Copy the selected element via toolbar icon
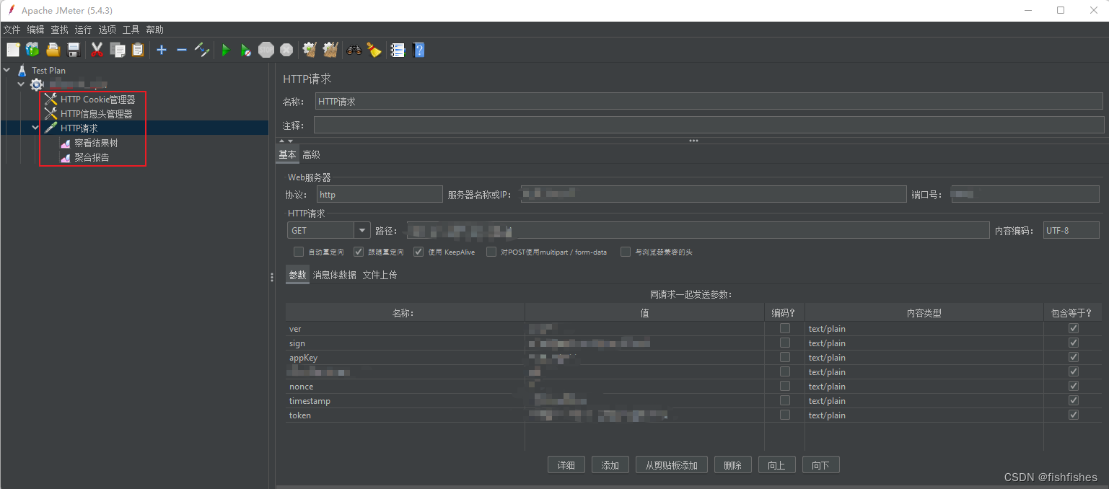The height and width of the screenshot is (489, 1109). coord(117,50)
